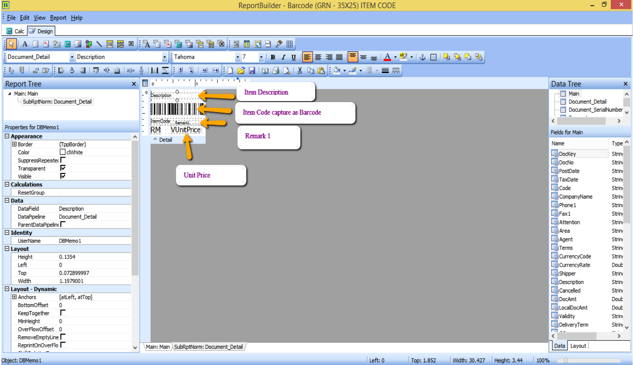This screenshot has height=365, width=633.
Task: Uncheck the Visible property checkbox
Action: pos(63,176)
